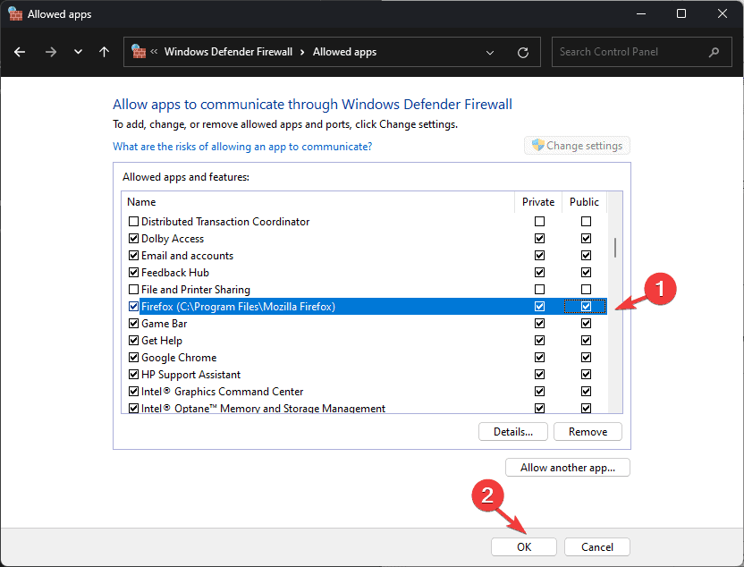Image resolution: width=744 pixels, height=567 pixels.
Task: Go back with the back arrow
Action: tap(20, 52)
